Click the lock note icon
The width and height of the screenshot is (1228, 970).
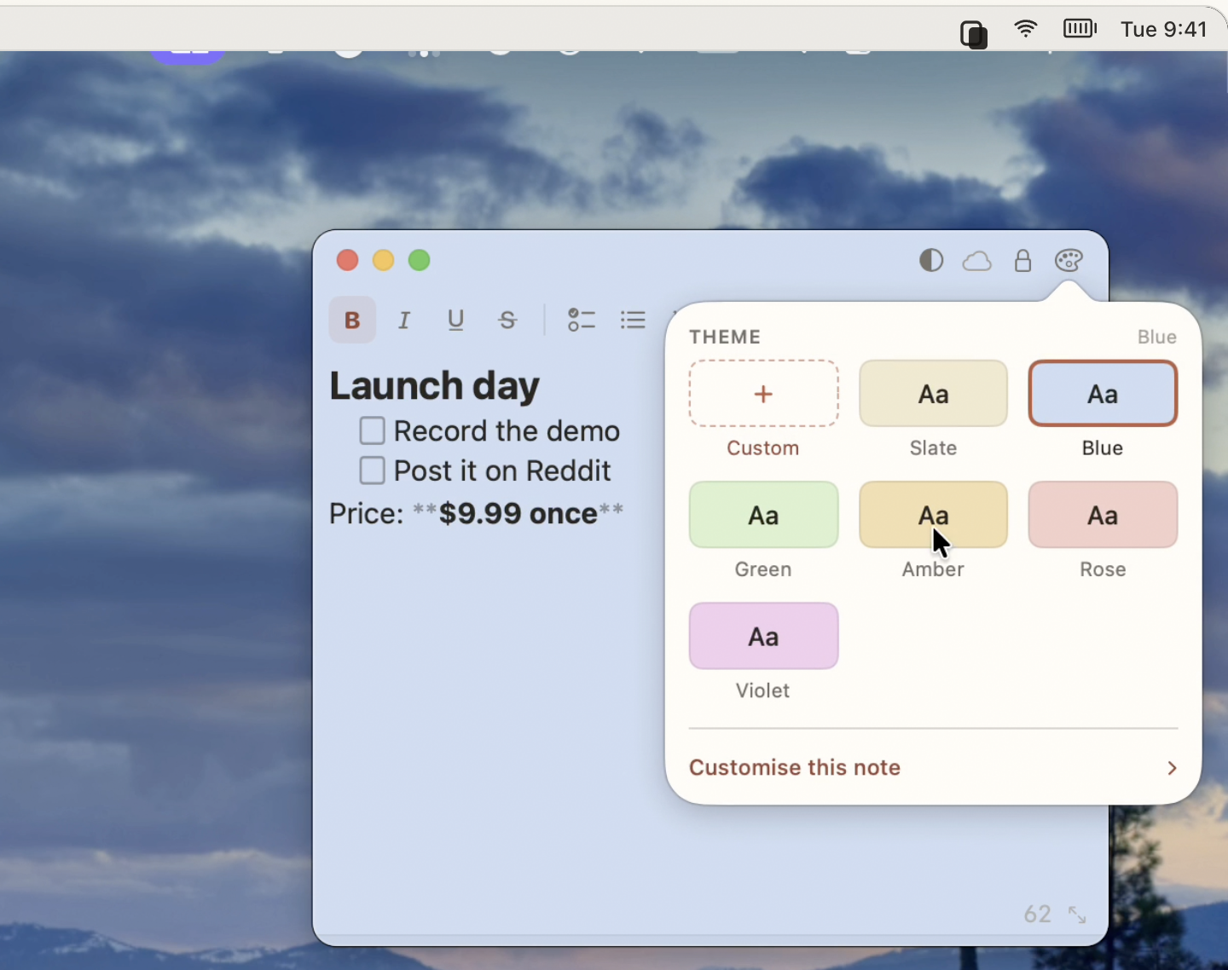(1023, 260)
